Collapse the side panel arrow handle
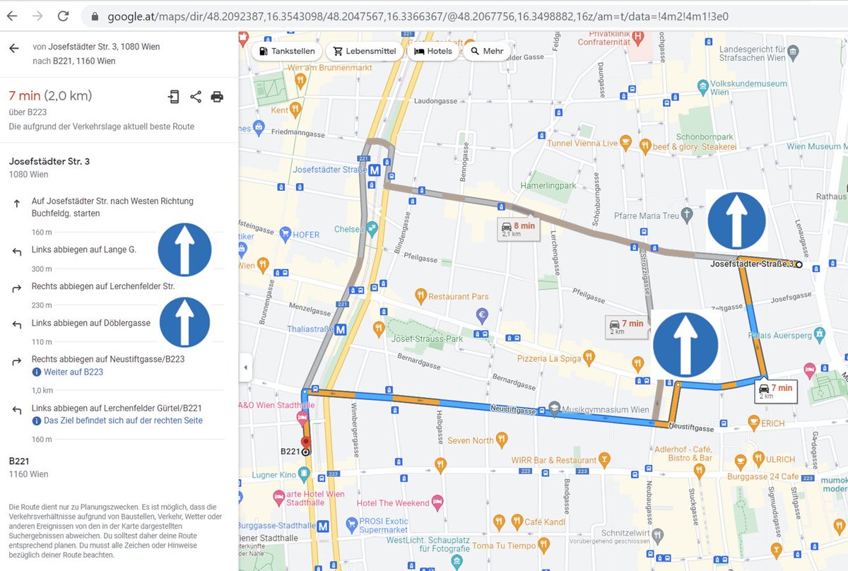848x571 pixels. 245,367
